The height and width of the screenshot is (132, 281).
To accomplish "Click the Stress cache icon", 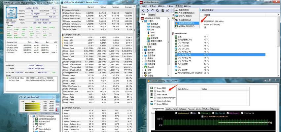I will point(152,94).
